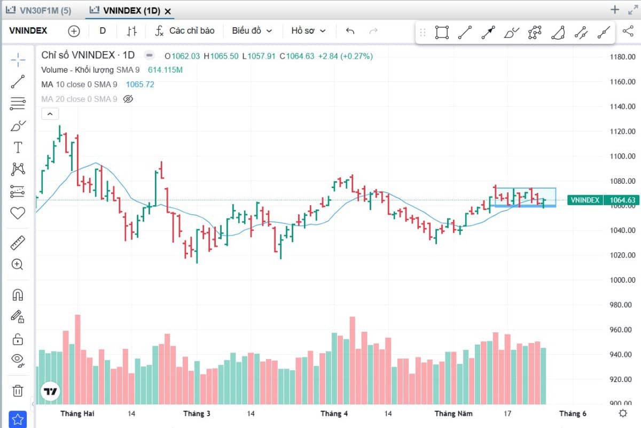
Task: Select last line-with-dots tool in floating toolbar
Action: pyautogui.click(x=604, y=33)
